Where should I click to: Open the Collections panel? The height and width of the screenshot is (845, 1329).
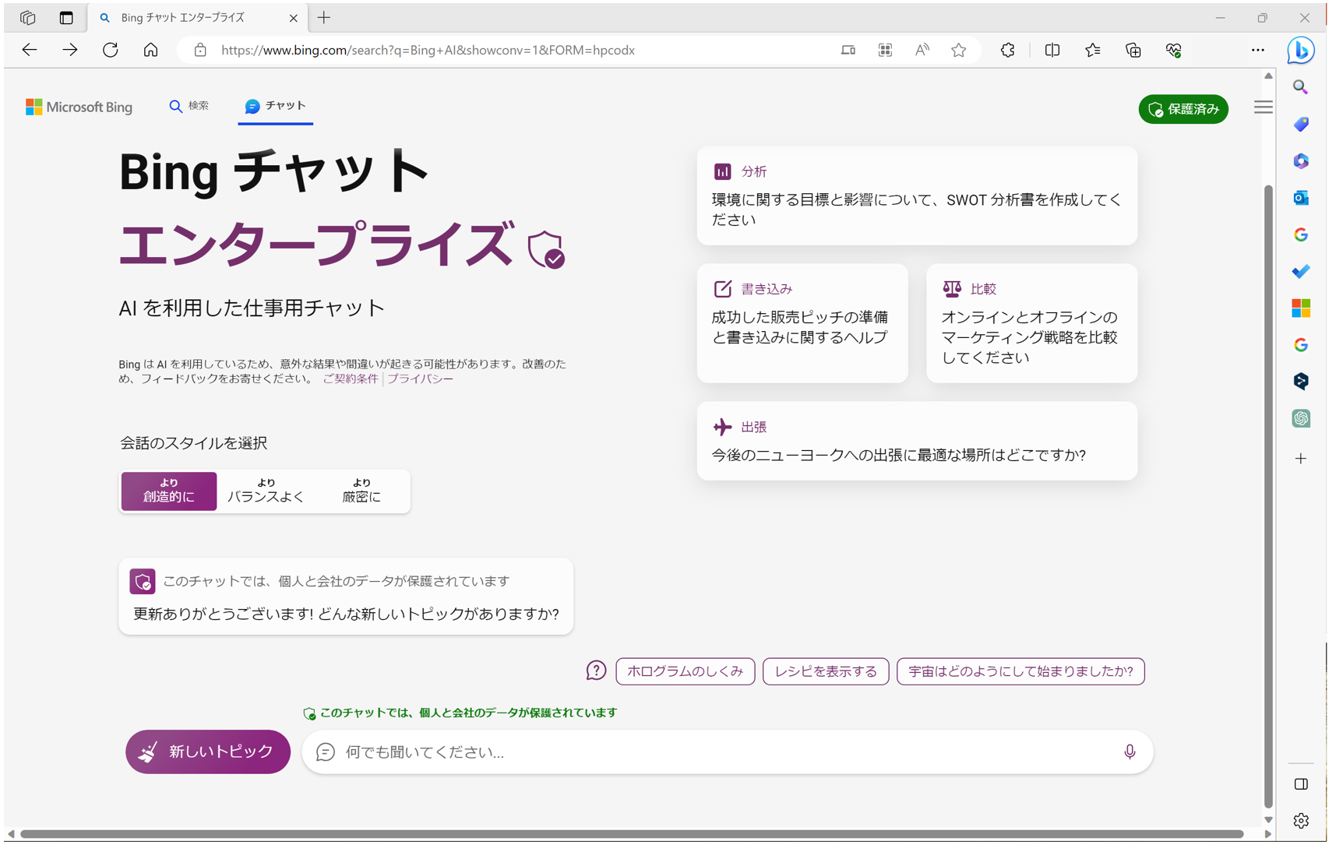tap(1133, 50)
